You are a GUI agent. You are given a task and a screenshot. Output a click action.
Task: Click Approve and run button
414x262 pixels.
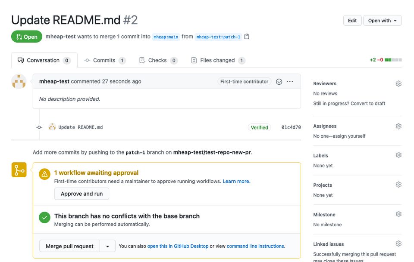point(82,194)
